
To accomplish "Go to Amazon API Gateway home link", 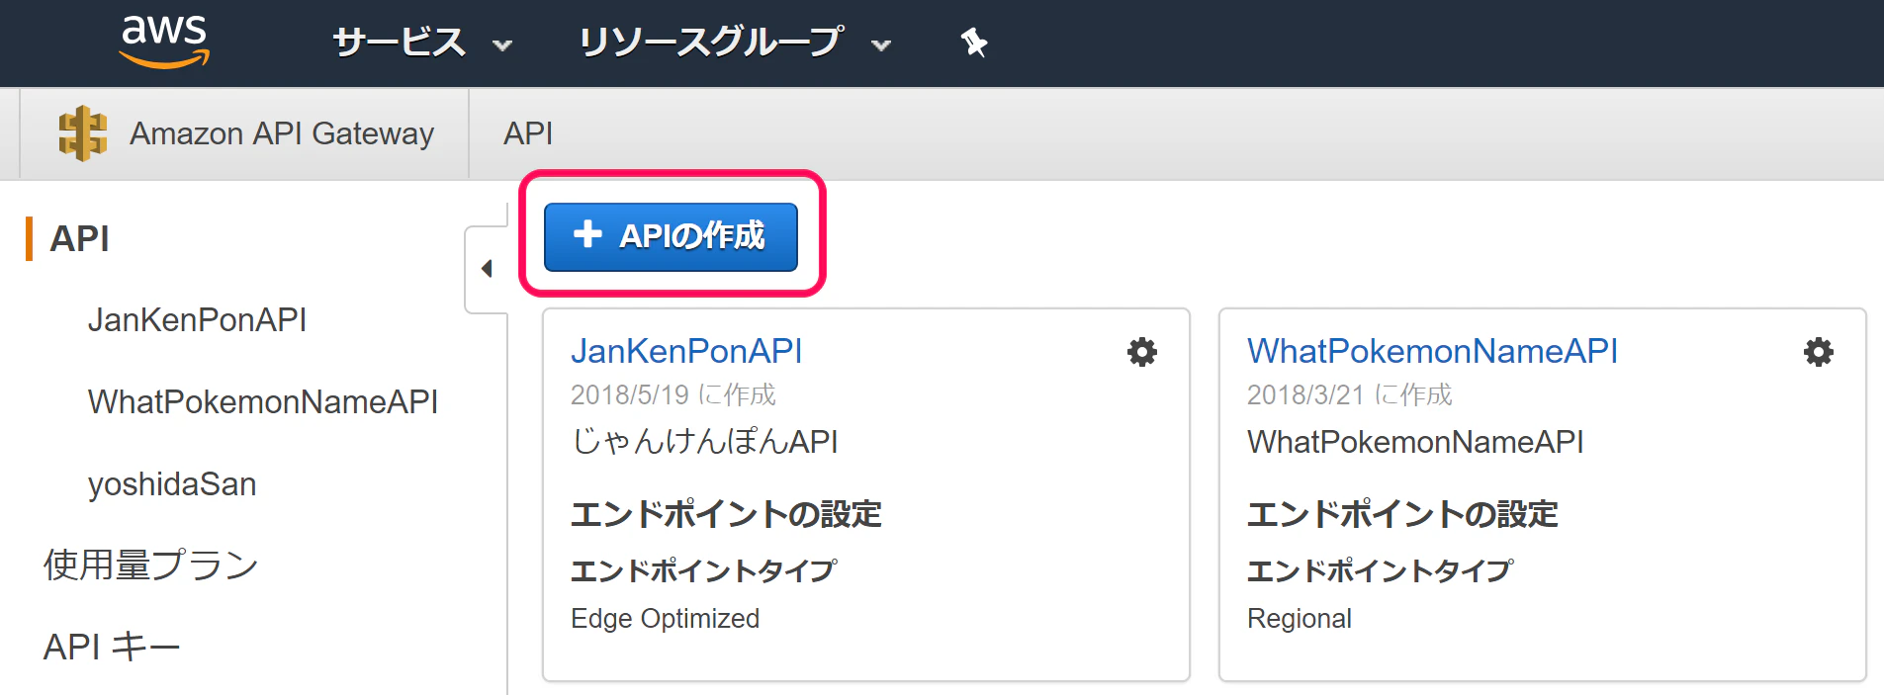I will [x=282, y=133].
